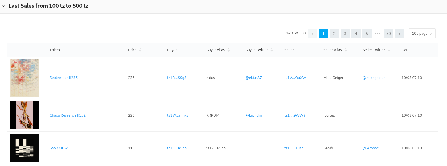Go to next page arrow
Viewport: 447px width, 166px height.
coord(399,34)
